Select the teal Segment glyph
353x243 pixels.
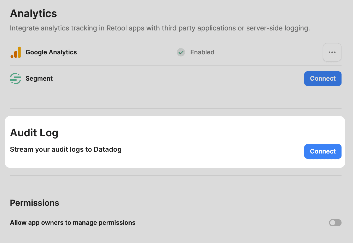point(15,78)
